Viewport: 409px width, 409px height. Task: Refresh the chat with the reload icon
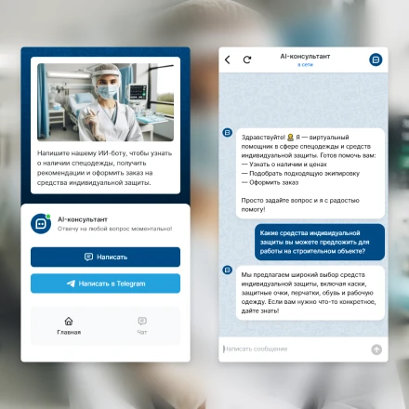pos(247,59)
